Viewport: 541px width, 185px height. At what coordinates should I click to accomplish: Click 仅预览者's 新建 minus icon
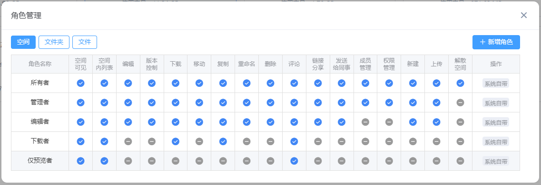coord(413,161)
